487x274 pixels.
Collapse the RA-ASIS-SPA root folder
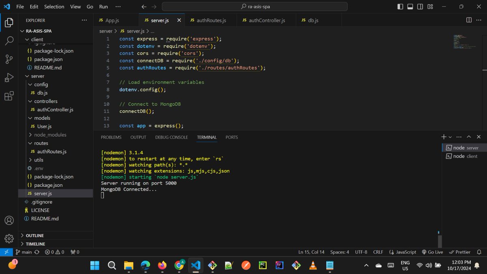tap(56, 31)
